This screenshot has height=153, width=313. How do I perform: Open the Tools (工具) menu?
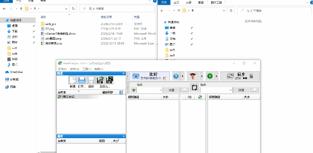[x=87, y=69]
